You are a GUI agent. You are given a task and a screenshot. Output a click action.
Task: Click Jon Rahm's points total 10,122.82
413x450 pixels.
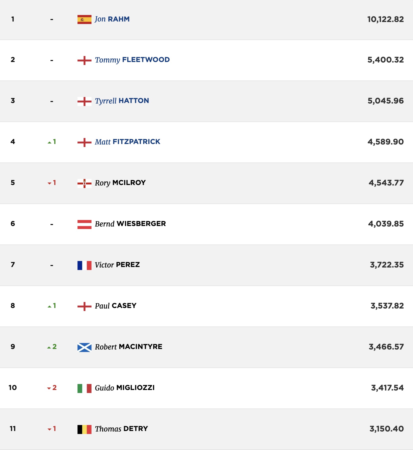(385, 19)
